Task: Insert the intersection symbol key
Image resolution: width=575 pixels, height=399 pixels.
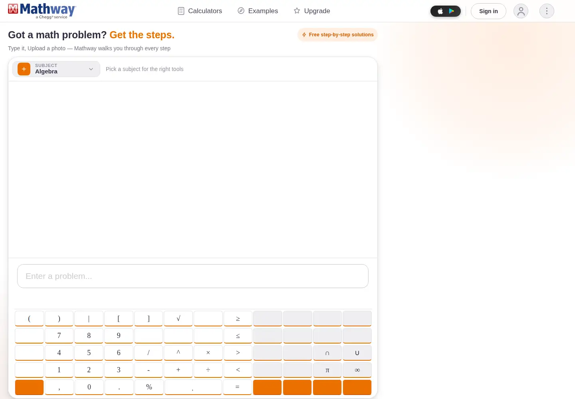Action: tap(327, 353)
